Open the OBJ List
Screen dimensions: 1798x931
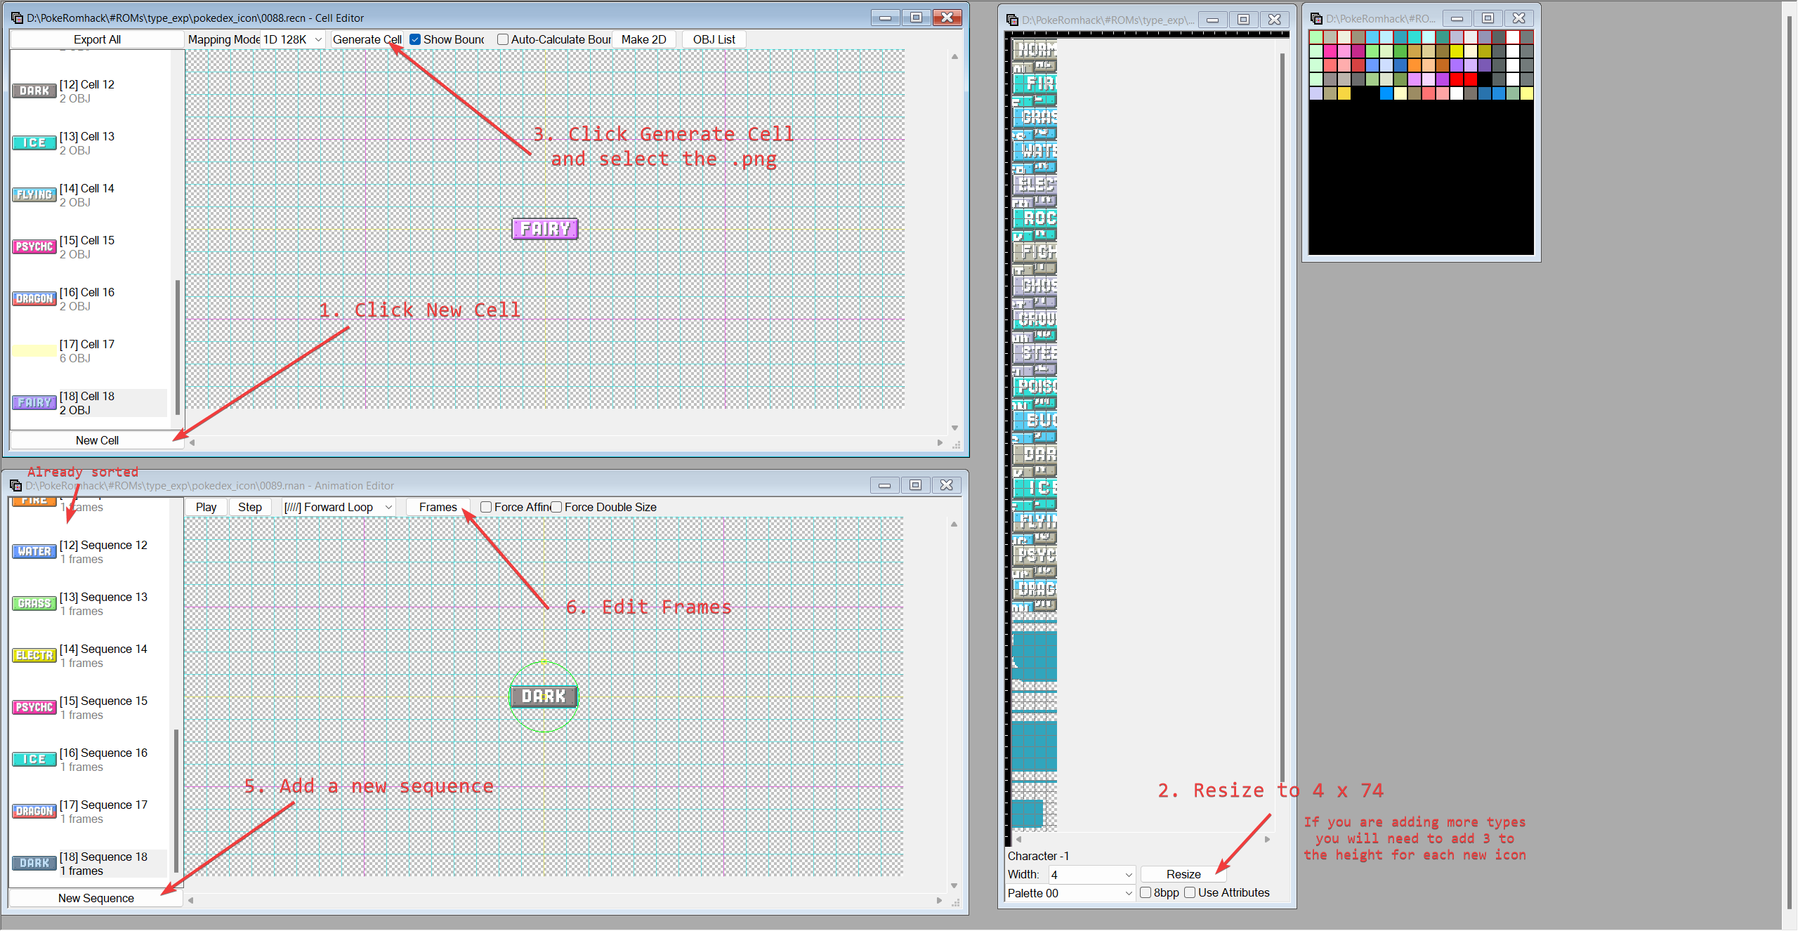[714, 39]
